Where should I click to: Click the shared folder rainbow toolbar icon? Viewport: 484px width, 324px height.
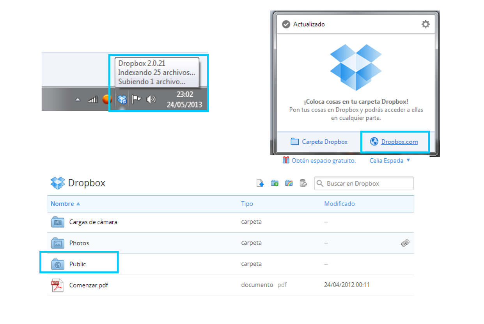[x=289, y=183]
